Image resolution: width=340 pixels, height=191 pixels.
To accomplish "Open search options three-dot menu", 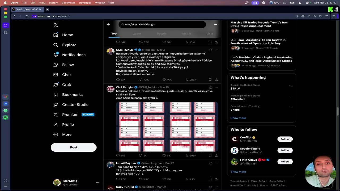I will tap(215, 24).
